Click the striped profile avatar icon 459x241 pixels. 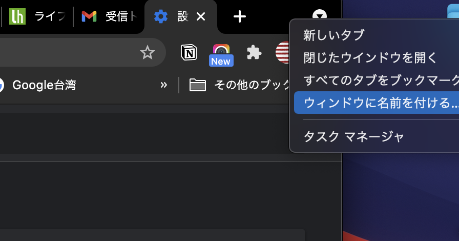tap(282, 52)
